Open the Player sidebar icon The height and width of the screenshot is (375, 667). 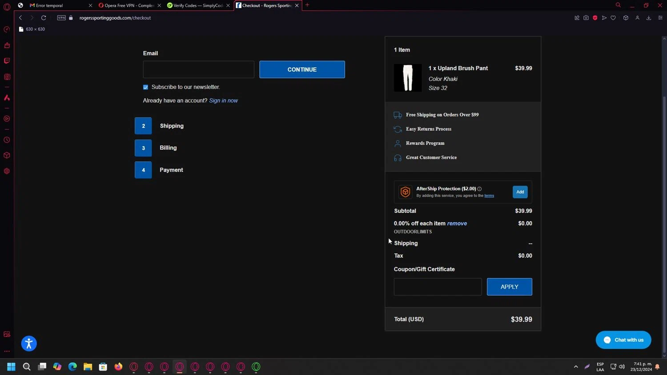point(7,119)
